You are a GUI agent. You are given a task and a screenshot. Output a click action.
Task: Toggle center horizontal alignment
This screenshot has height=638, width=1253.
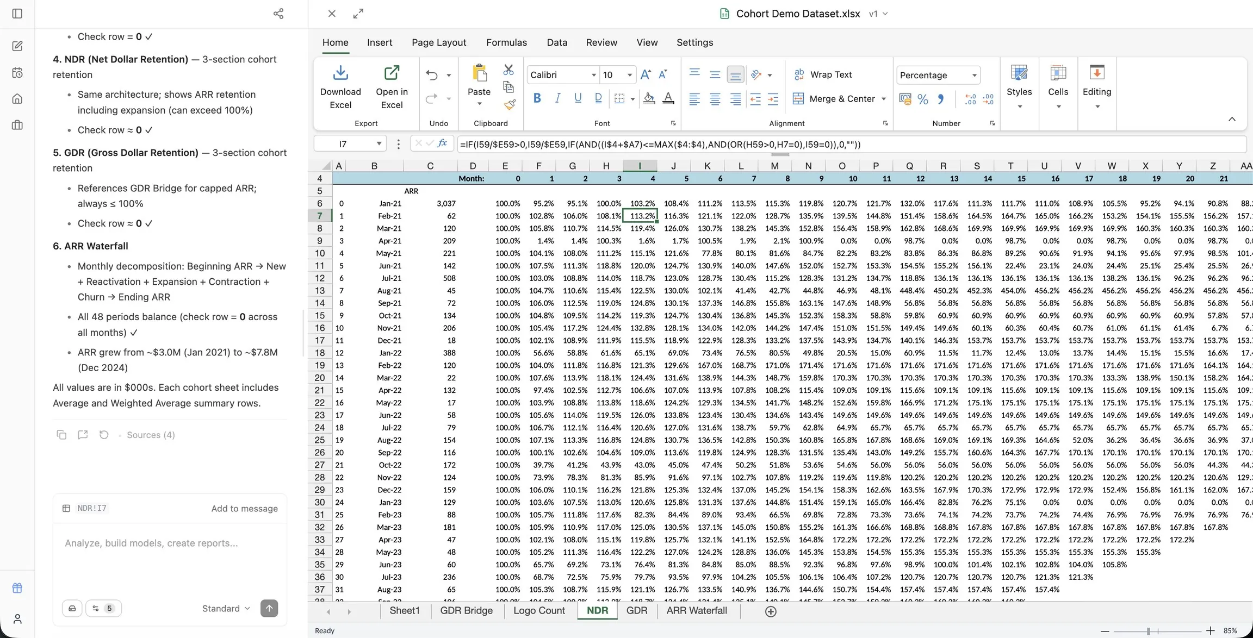pyautogui.click(x=715, y=99)
